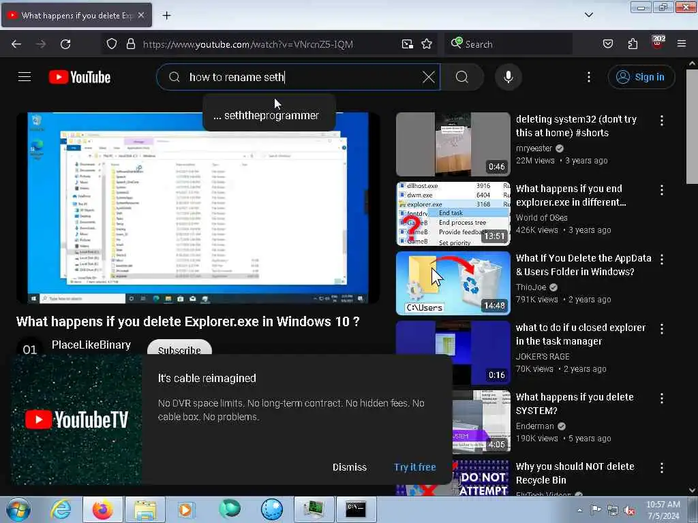Expand the list all tabs chevron
Image resolution: width=698 pixels, height=523 pixels.
coord(588,15)
